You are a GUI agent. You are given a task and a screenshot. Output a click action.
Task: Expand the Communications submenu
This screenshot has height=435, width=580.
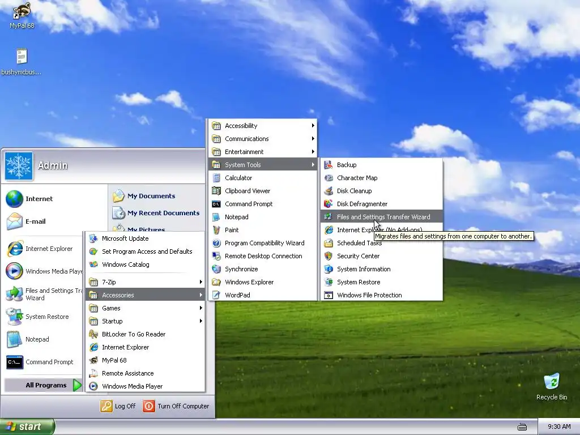point(263,139)
